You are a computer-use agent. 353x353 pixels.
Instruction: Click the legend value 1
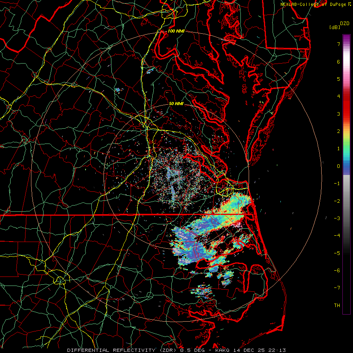point(338,149)
